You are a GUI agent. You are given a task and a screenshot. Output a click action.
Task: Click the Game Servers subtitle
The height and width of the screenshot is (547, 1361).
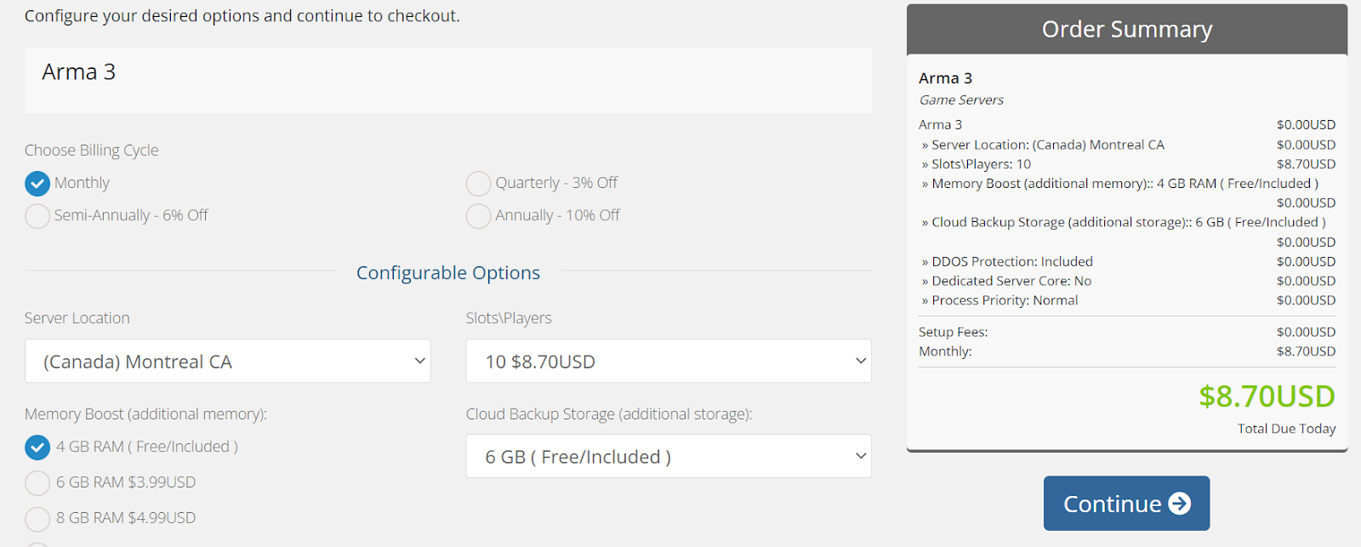pos(961,100)
